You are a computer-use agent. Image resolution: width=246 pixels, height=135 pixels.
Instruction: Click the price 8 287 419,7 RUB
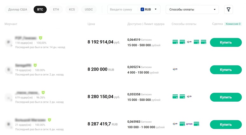(x=103, y=124)
